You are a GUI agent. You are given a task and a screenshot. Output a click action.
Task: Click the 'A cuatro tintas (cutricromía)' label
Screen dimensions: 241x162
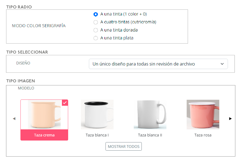coord(128,22)
